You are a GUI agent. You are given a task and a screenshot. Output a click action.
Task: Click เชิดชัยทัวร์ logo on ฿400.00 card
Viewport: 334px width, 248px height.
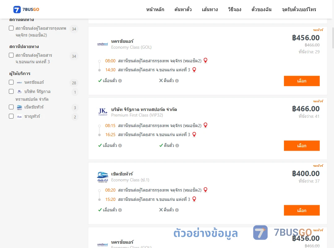coord(102,177)
